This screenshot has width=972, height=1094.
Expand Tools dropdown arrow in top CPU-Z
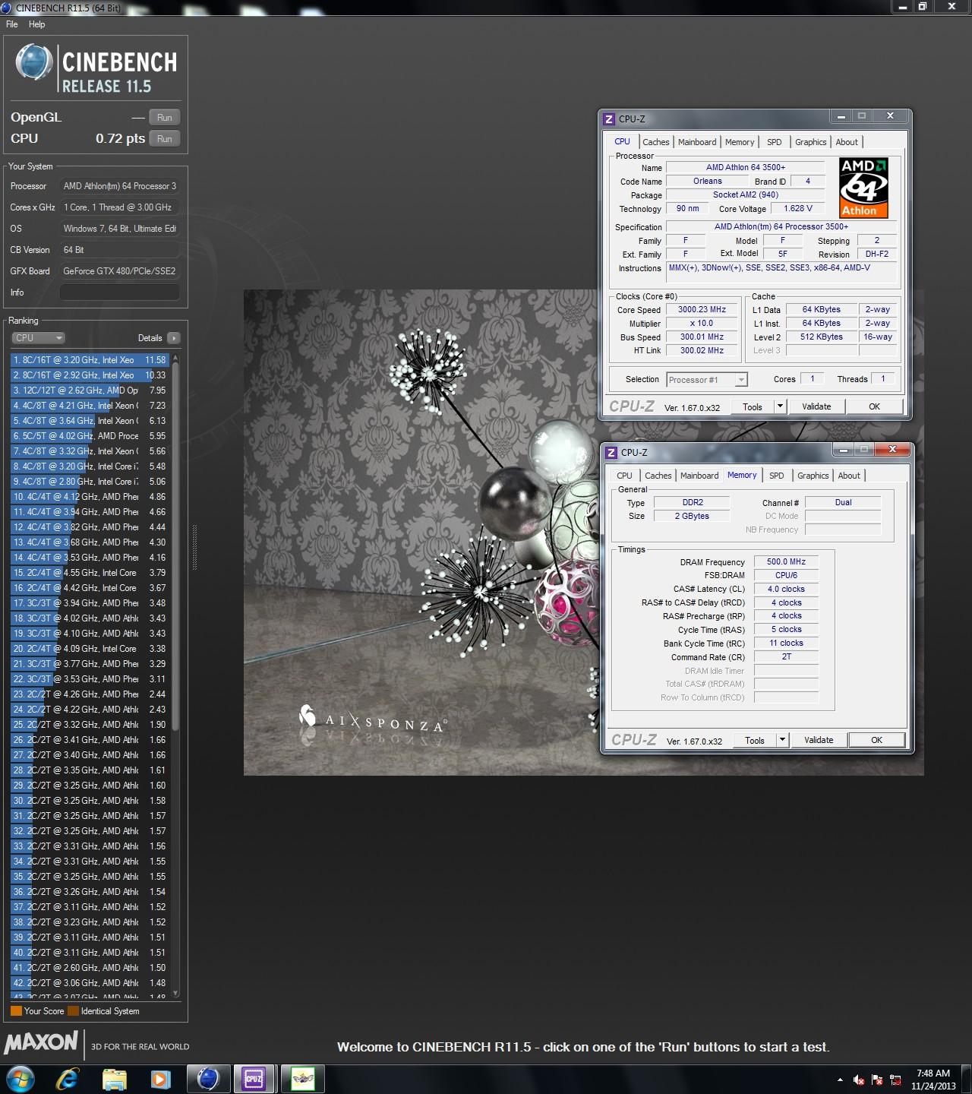[x=780, y=406]
